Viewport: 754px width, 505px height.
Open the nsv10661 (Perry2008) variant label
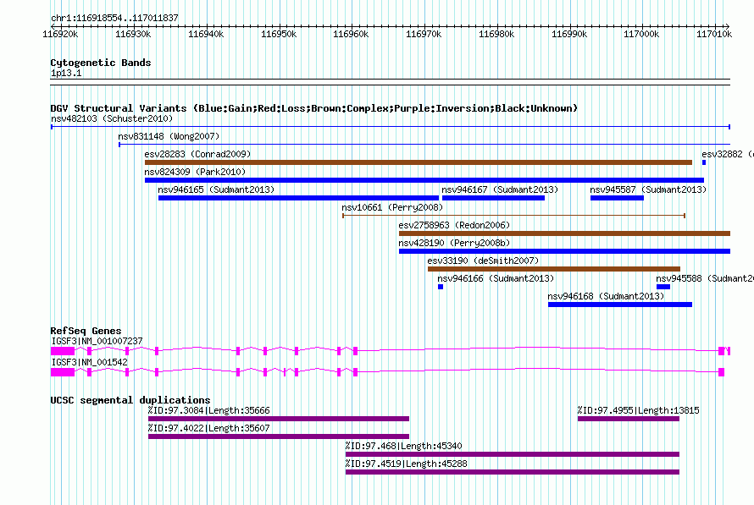point(392,207)
